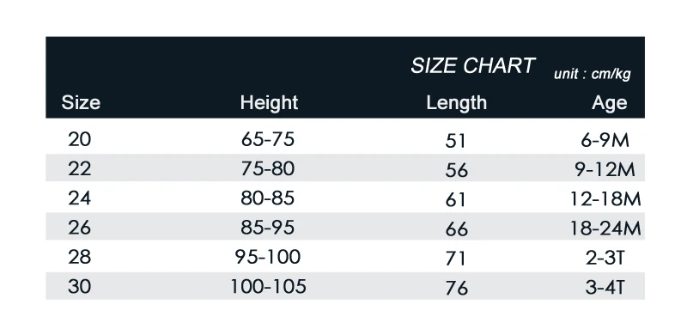Click the 12-18M age value
687x329 pixels.
pyautogui.click(x=605, y=199)
